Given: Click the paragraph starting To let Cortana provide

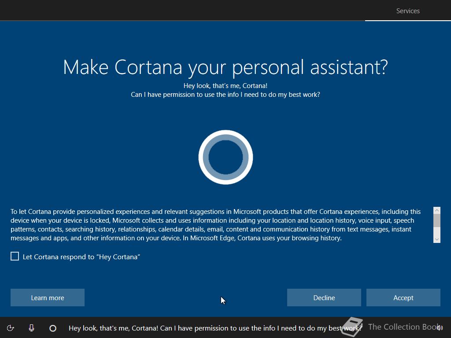Looking at the screenshot, I should (x=216, y=225).
